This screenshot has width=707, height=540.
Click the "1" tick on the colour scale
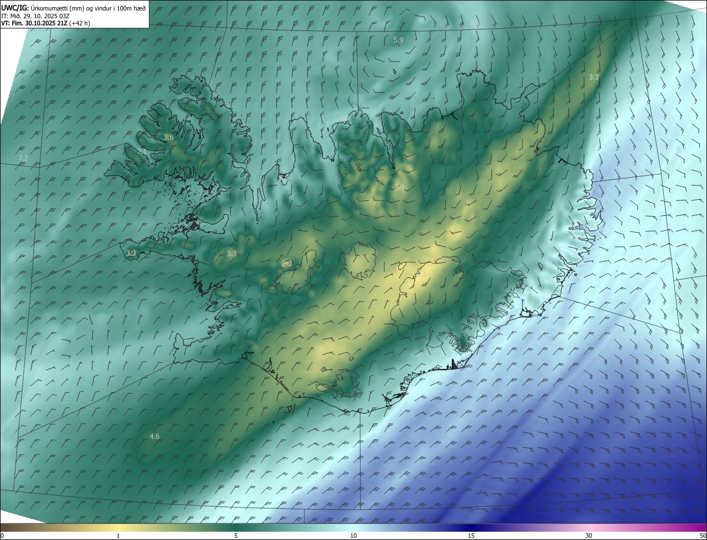click(x=118, y=536)
